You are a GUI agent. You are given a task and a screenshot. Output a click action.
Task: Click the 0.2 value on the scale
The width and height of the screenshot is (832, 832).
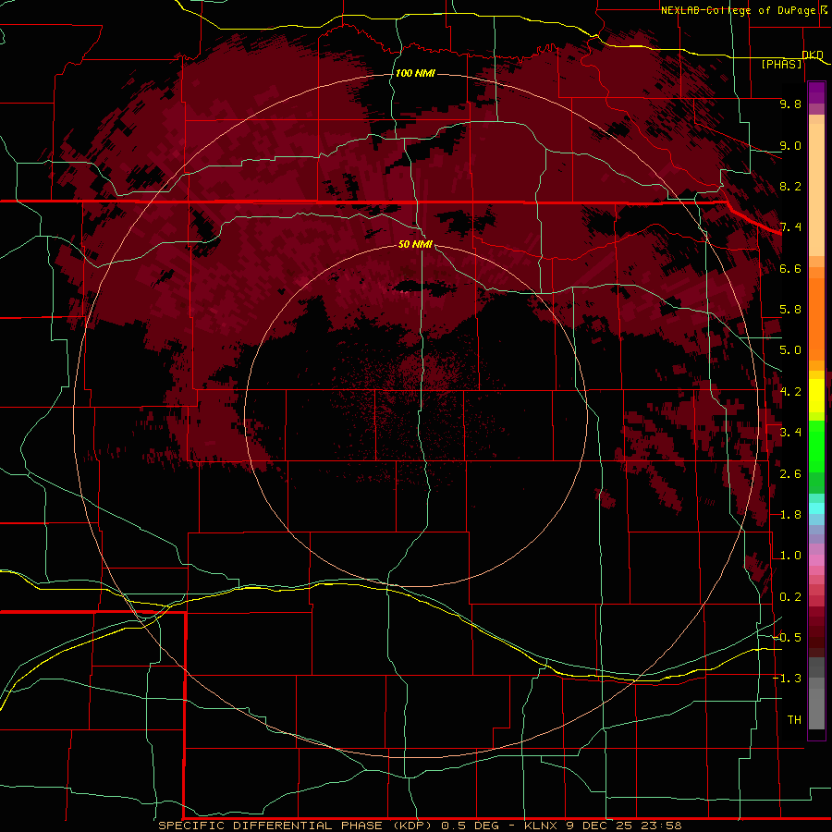(790, 597)
